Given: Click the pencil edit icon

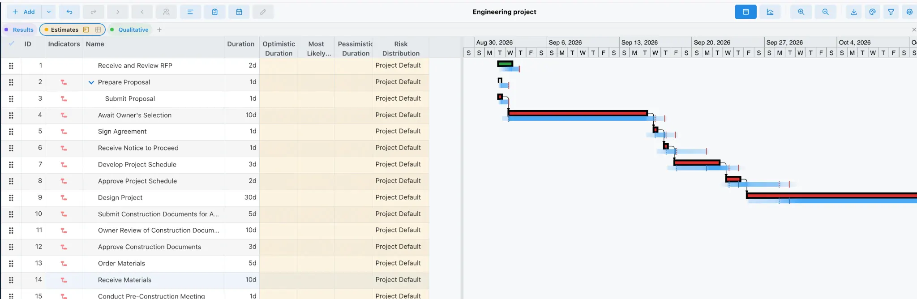Looking at the screenshot, I should coord(263,12).
